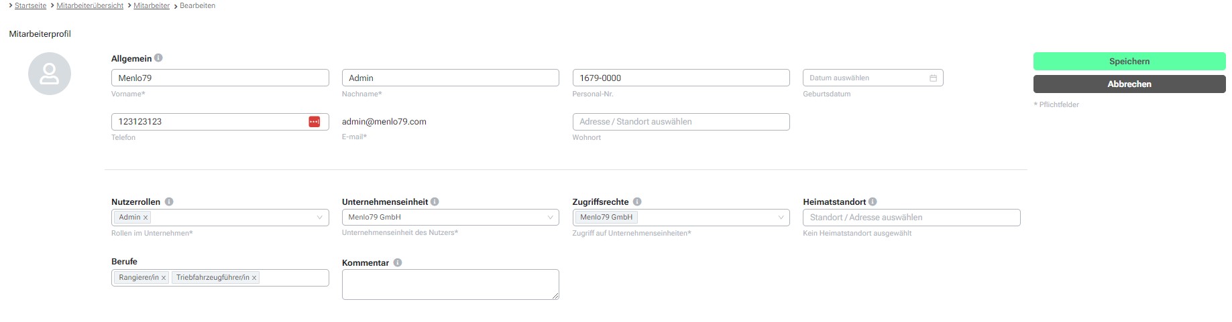This screenshot has height=322, width=1232.
Task: Click the profile avatar placeholder
Action: pyautogui.click(x=50, y=74)
